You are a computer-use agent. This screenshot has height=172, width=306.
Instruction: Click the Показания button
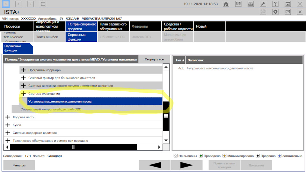[256, 165]
